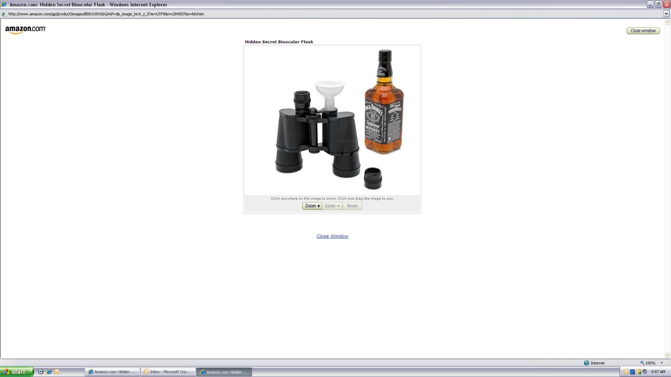
Task: Click the Amazon.com logo
Action: pos(25,29)
